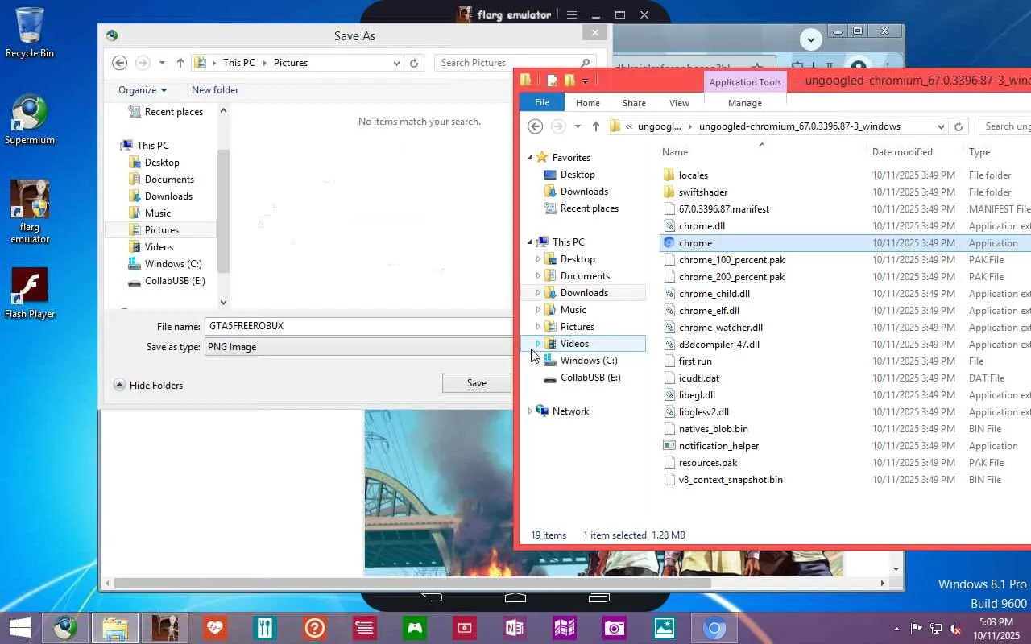Open the Manage ribbon tab
The width and height of the screenshot is (1031, 644).
tap(745, 103)
